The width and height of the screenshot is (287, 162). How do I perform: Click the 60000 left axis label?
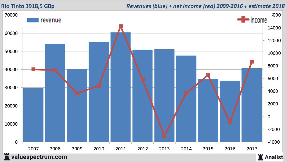(x=11, y=33)
